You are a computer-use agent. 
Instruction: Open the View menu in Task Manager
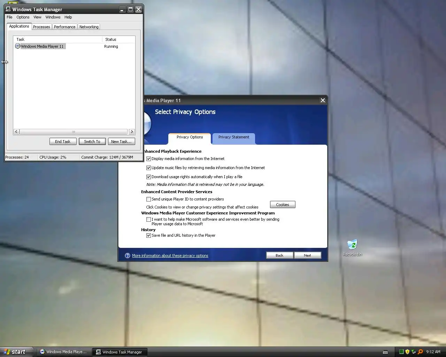[x=37, y=17]
